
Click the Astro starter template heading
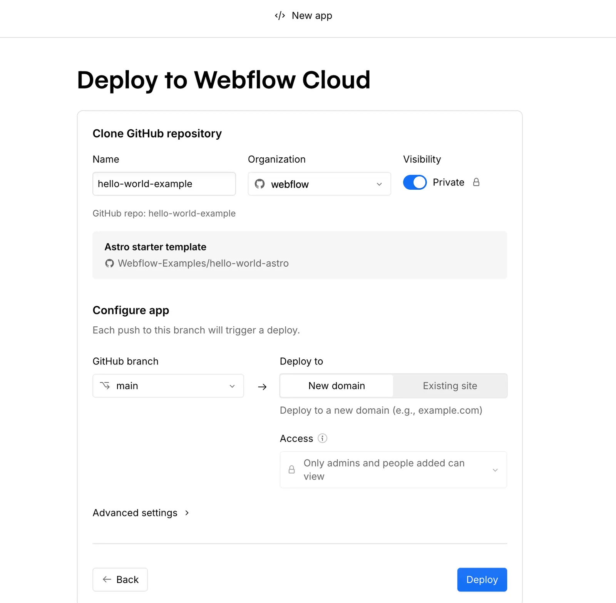pos(156,247)
